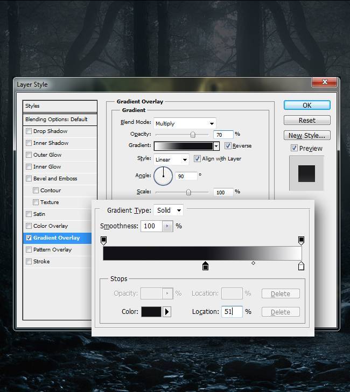Select Blending Options: Default entry
350x392 pixels.
pyautogui.click(x=57, y=120)
